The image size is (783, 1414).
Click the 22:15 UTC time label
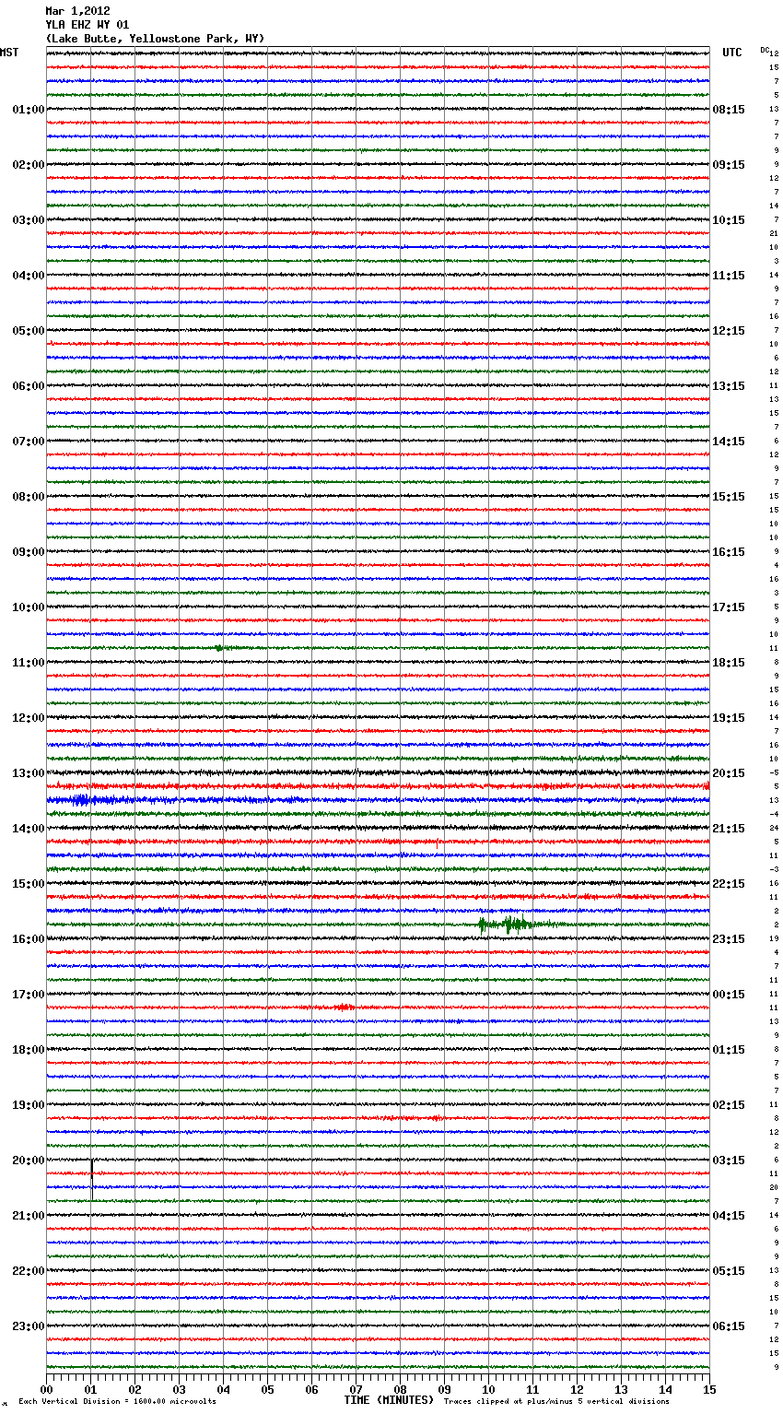[x=729, y=884]
